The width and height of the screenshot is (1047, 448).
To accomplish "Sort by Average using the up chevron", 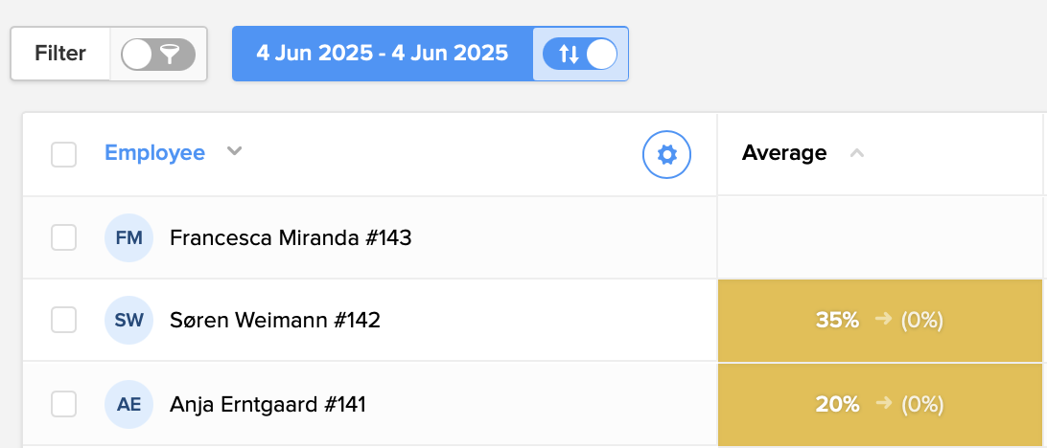I will [x=857, y=153].
